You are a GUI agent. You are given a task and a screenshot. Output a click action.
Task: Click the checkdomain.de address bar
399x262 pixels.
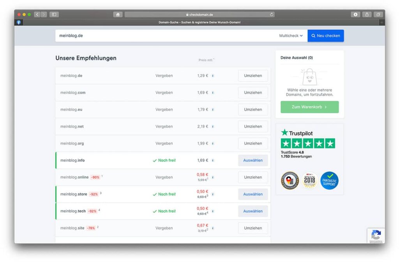tap(199, 14)
